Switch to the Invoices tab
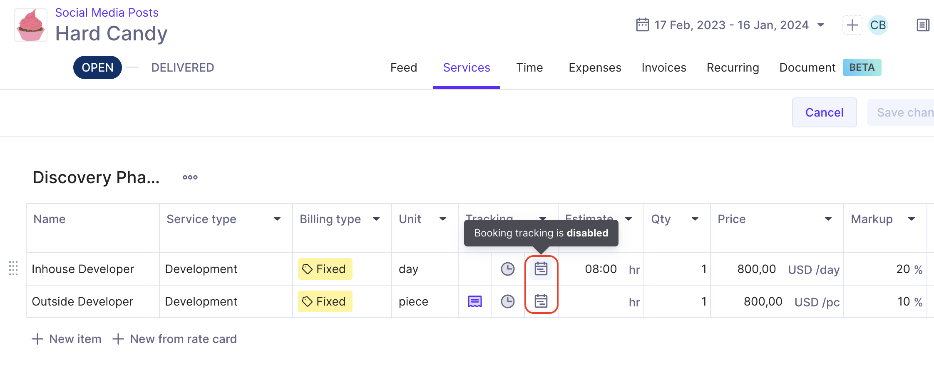 [664, 67]
